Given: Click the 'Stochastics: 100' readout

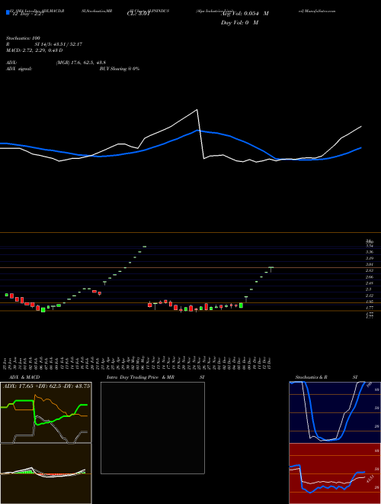Looking at the screenshot, I should (x=23, y=38).
